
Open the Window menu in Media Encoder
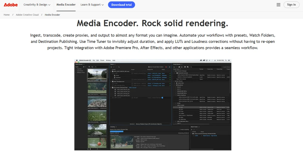[108, 60]
